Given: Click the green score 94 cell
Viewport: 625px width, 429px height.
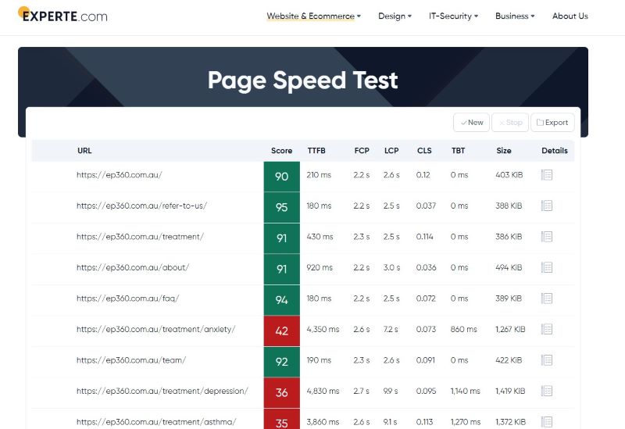Looking at the screenshot, I should coord(281,300).
